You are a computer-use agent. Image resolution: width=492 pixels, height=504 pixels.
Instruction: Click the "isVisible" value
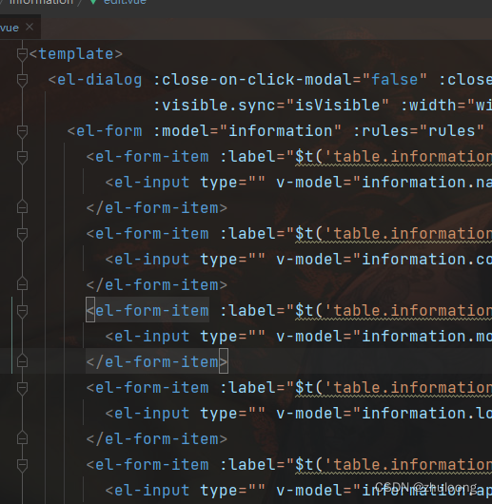337,106
